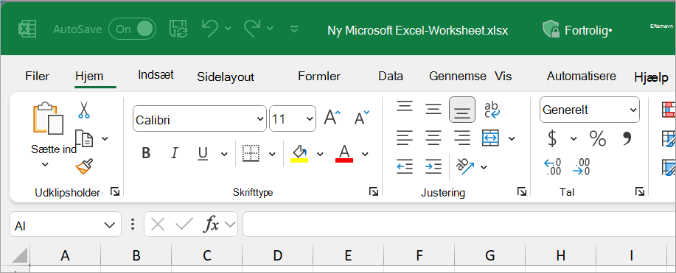Screen dimensions: 676x273
Task: Open underline style dropdown arrow
Action: (224, 154)
